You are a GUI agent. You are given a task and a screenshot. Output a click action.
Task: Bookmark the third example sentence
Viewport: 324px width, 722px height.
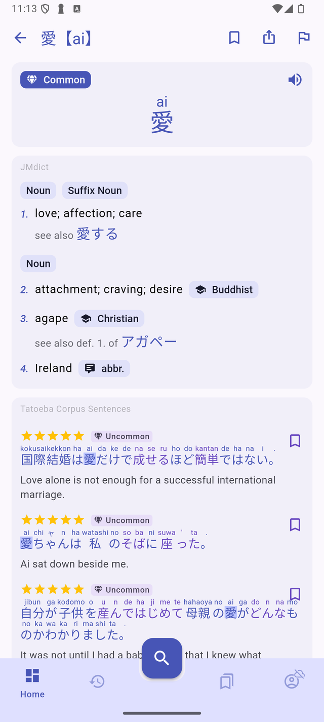295,594
